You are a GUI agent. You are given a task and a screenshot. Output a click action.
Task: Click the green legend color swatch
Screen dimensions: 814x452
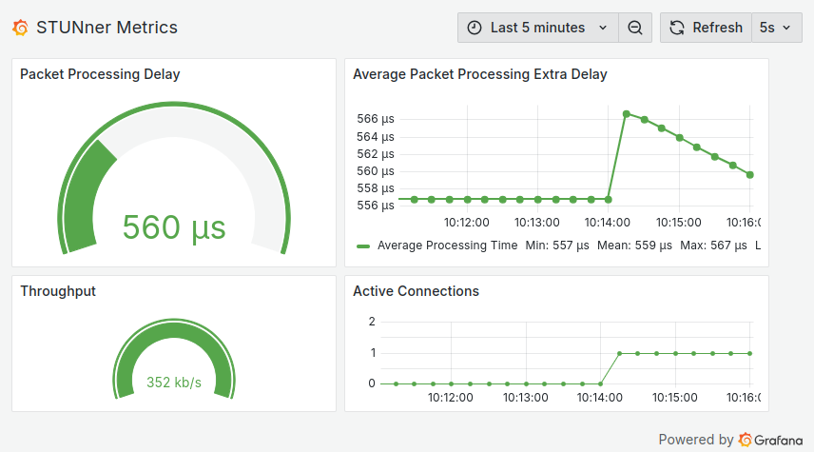pyautogui.click(x=363, y=246)
